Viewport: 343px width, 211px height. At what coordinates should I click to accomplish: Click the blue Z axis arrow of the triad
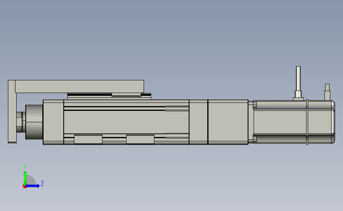point(32,186)
